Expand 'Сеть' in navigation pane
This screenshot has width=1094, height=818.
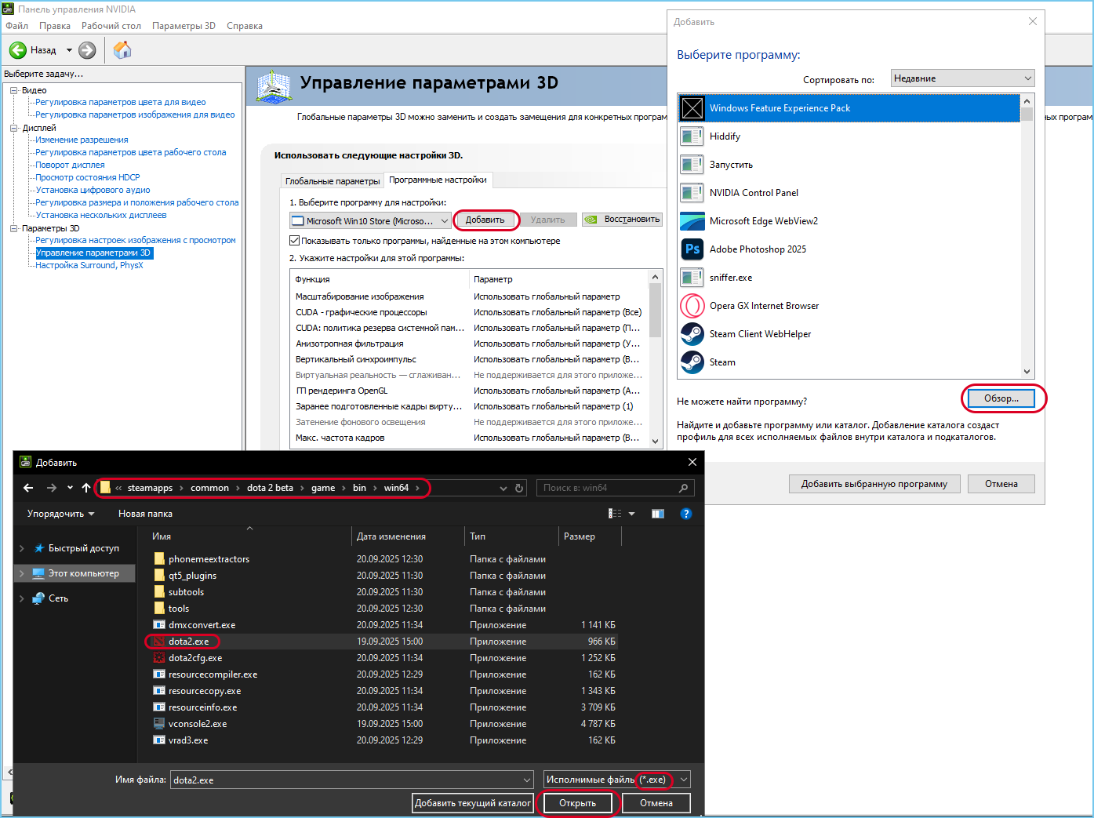[22, 598]
